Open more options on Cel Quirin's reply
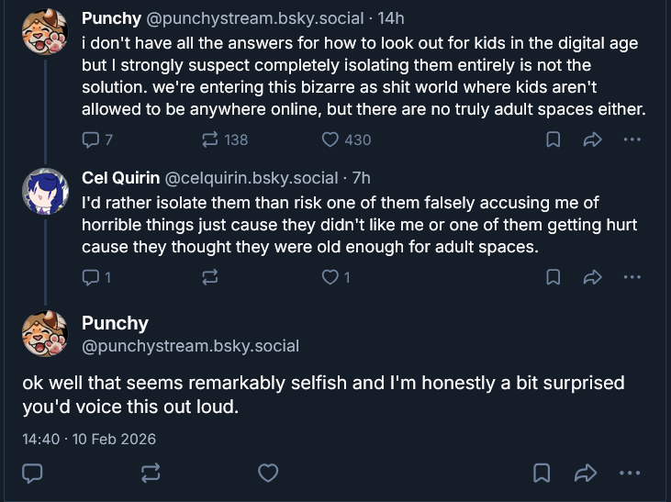671x502 pixels. pos(632,276)
